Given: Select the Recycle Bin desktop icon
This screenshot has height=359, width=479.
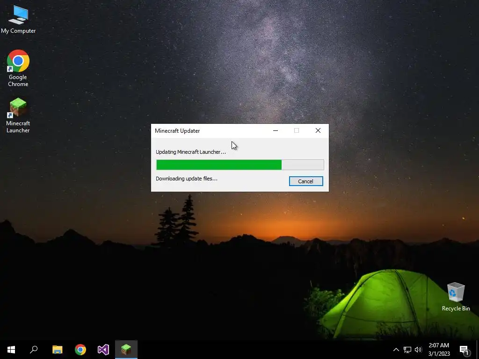Looking at the screenshot, I should click(x=456, y=297).
